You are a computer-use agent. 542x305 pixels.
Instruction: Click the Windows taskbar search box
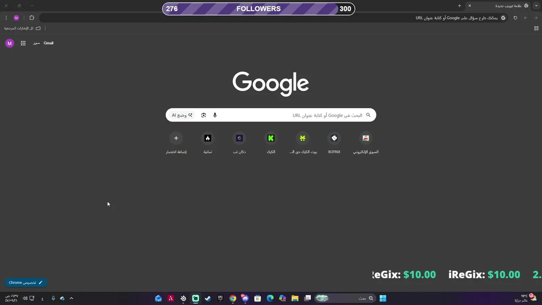[344, 298]
